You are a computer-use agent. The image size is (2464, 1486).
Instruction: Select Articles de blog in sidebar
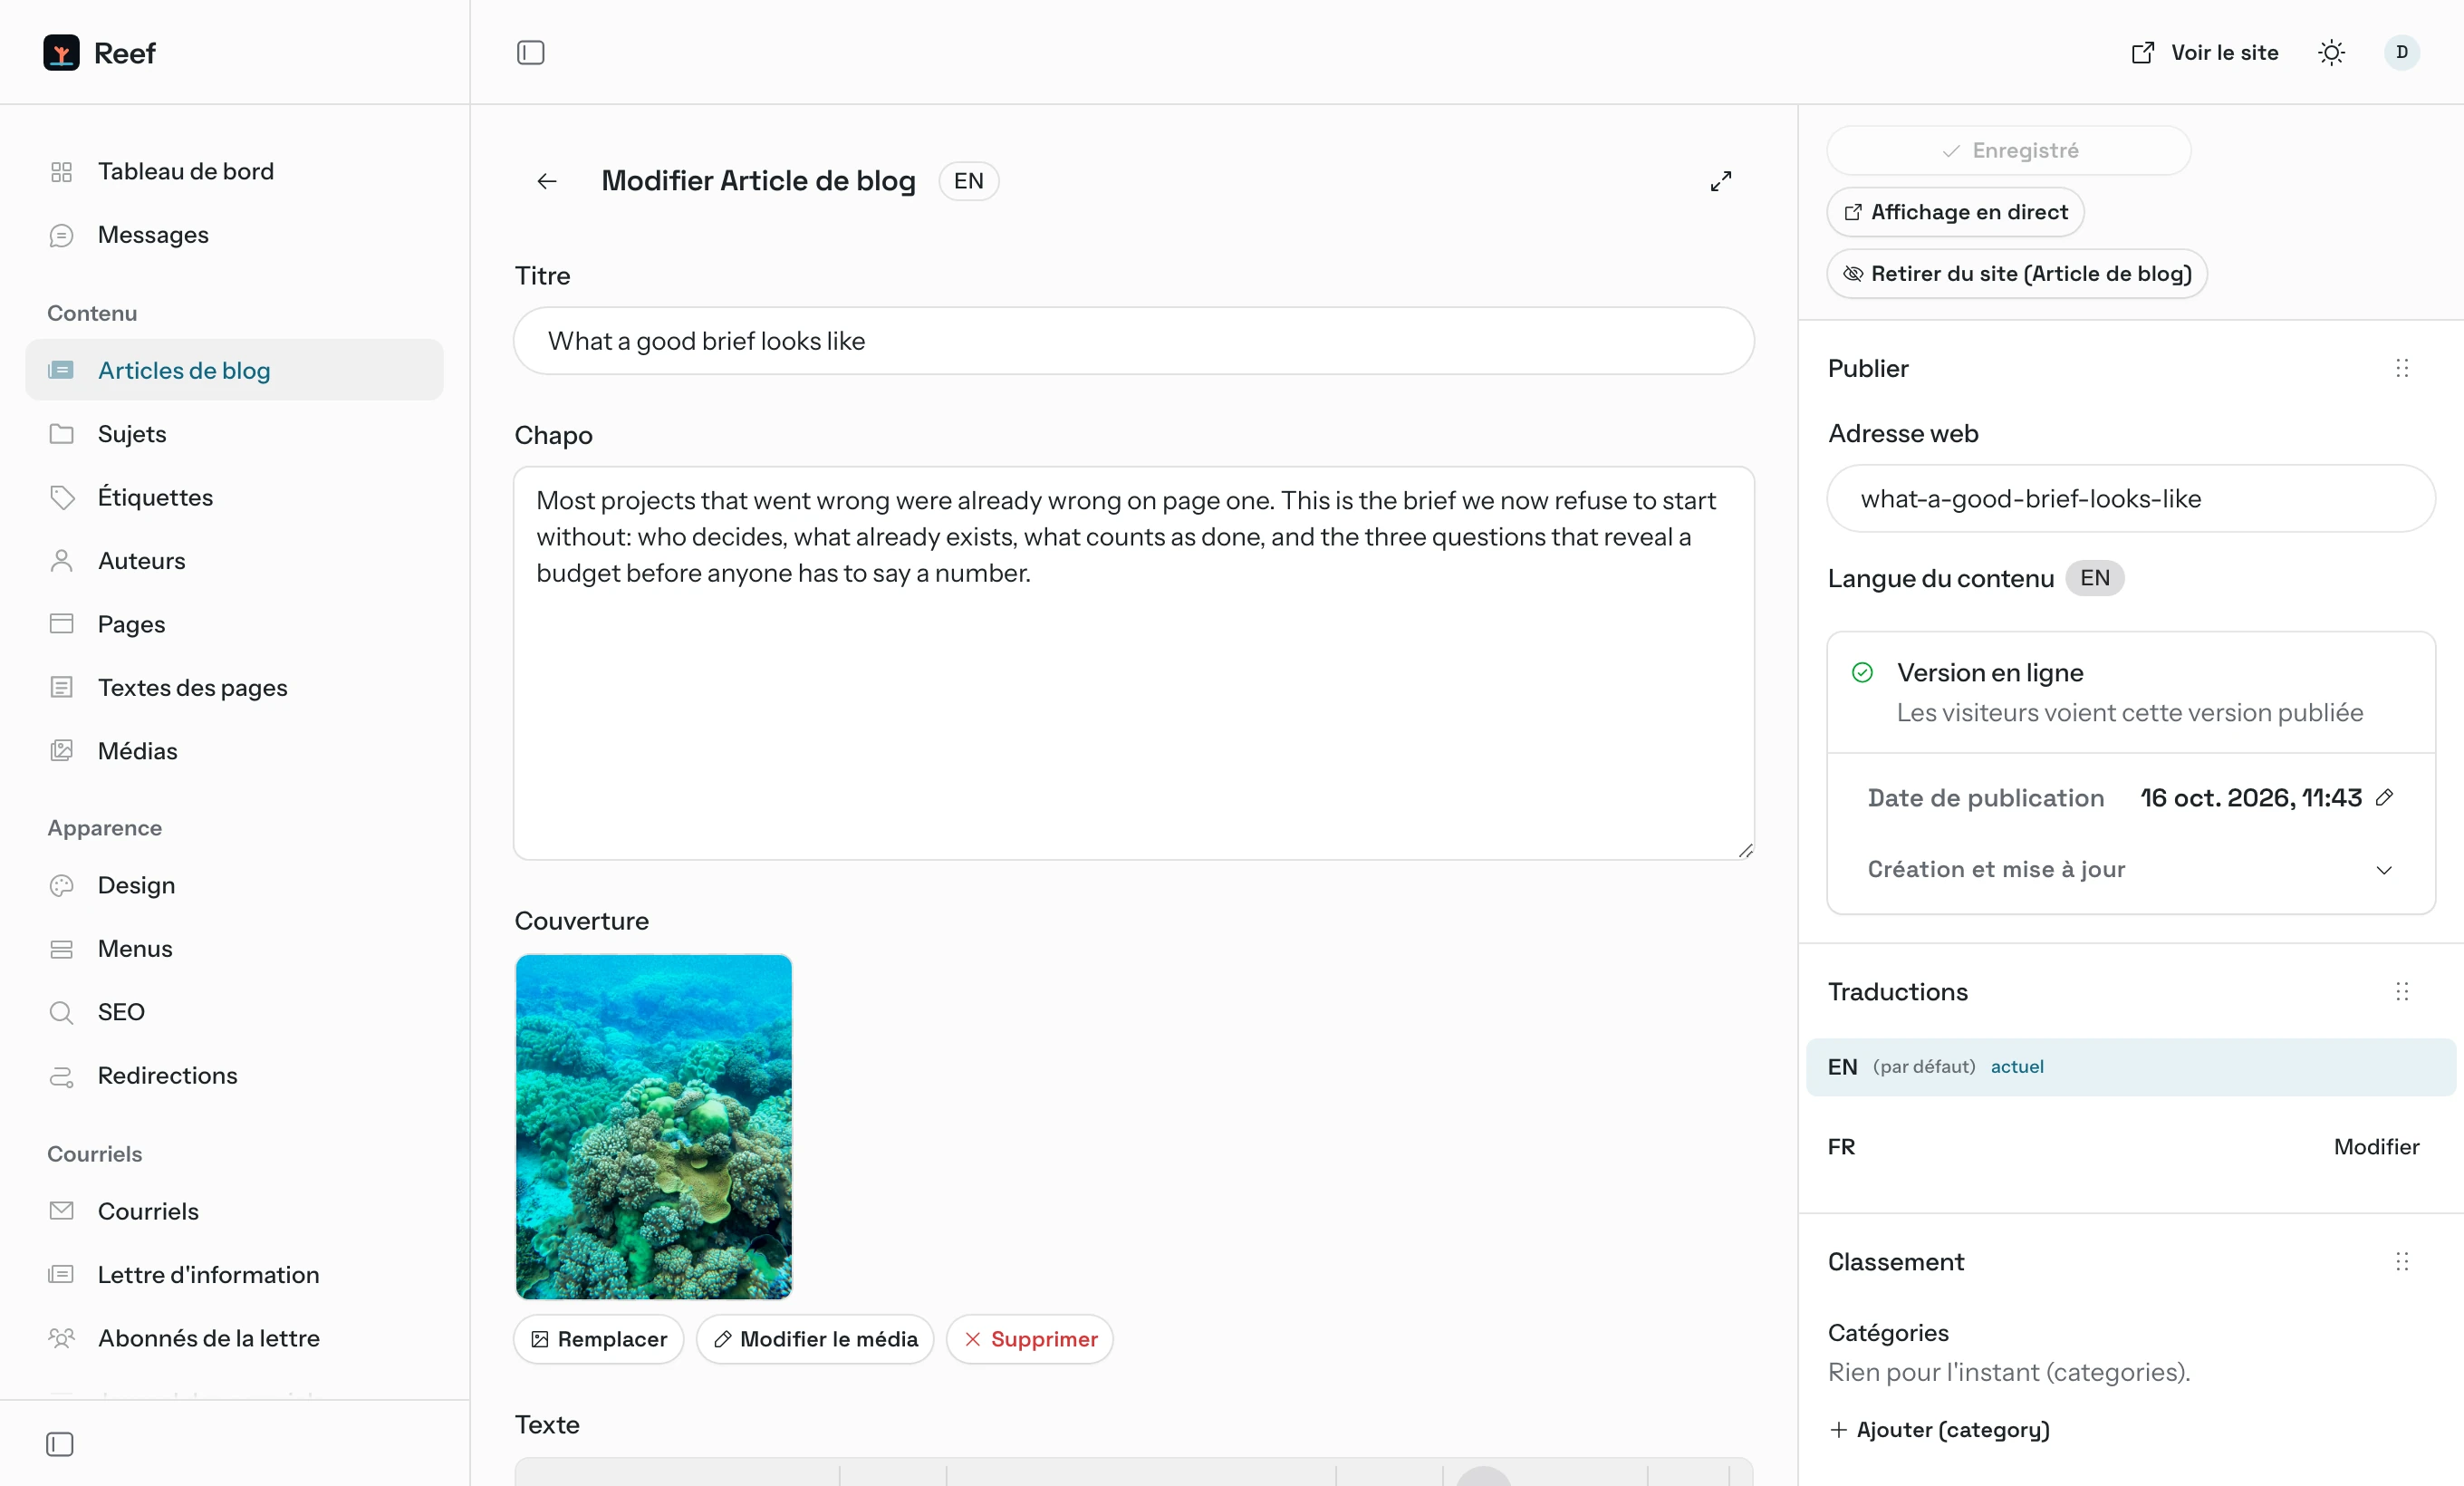(234, 370)
